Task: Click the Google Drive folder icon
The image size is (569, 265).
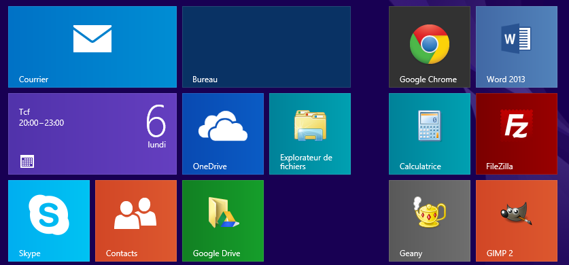Action: pyautogui.click(x=223, y=213)
